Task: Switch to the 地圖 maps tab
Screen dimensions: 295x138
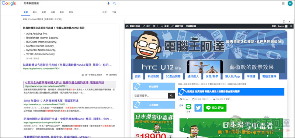Action: point(53,12)
